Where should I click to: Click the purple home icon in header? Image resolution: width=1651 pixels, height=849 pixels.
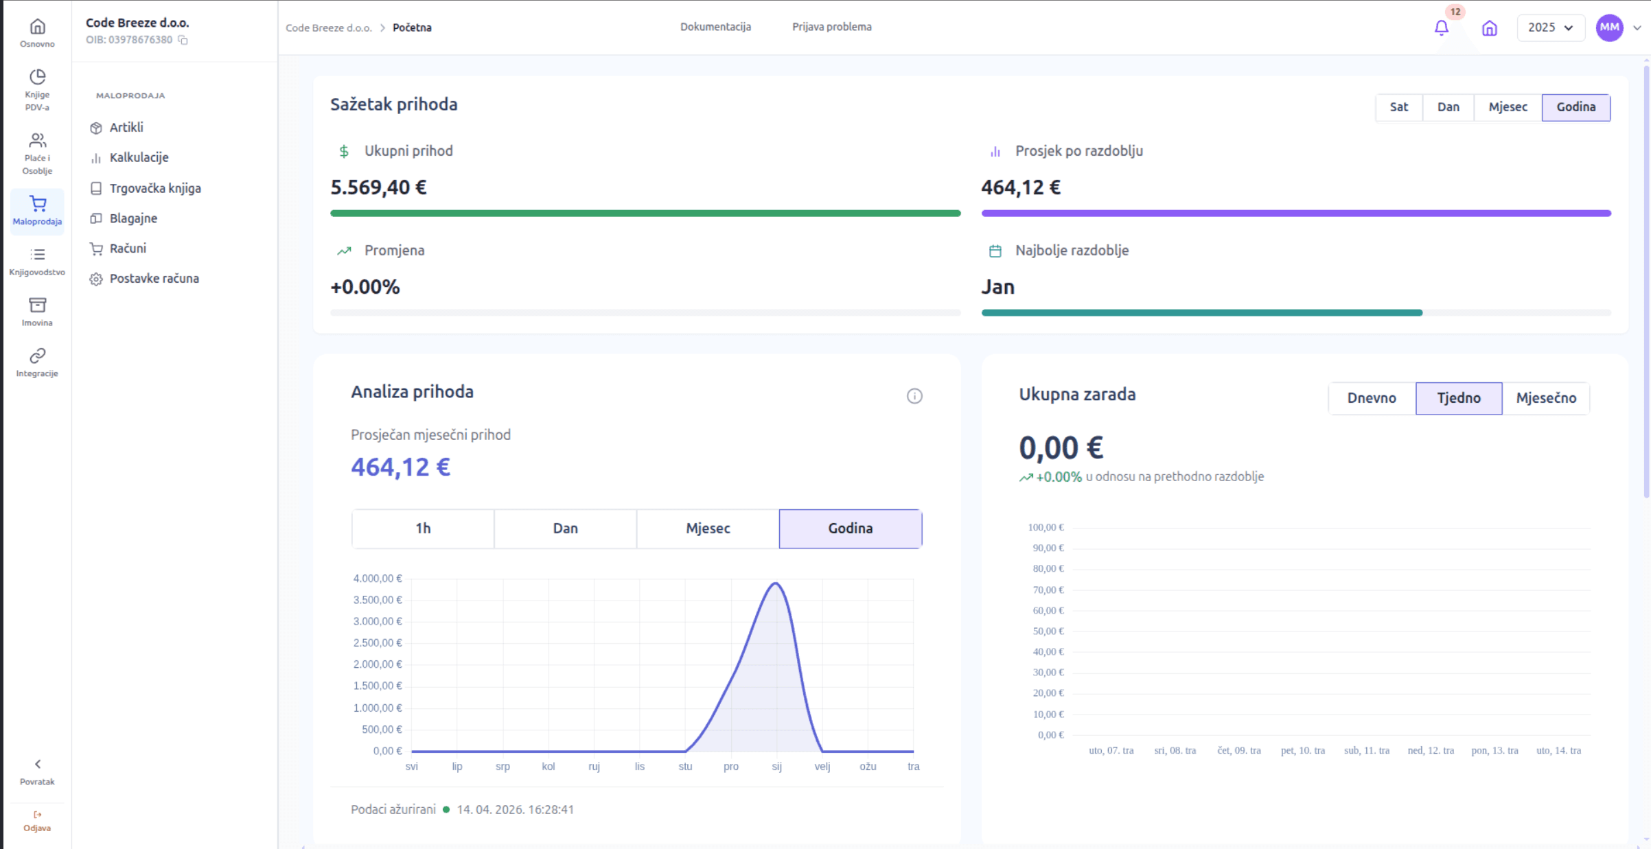[1489, 28]
